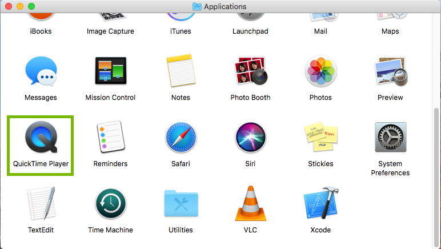Click the Maps label
The height and width of the screenshot is (249, 441).
[x=390, y=31]
